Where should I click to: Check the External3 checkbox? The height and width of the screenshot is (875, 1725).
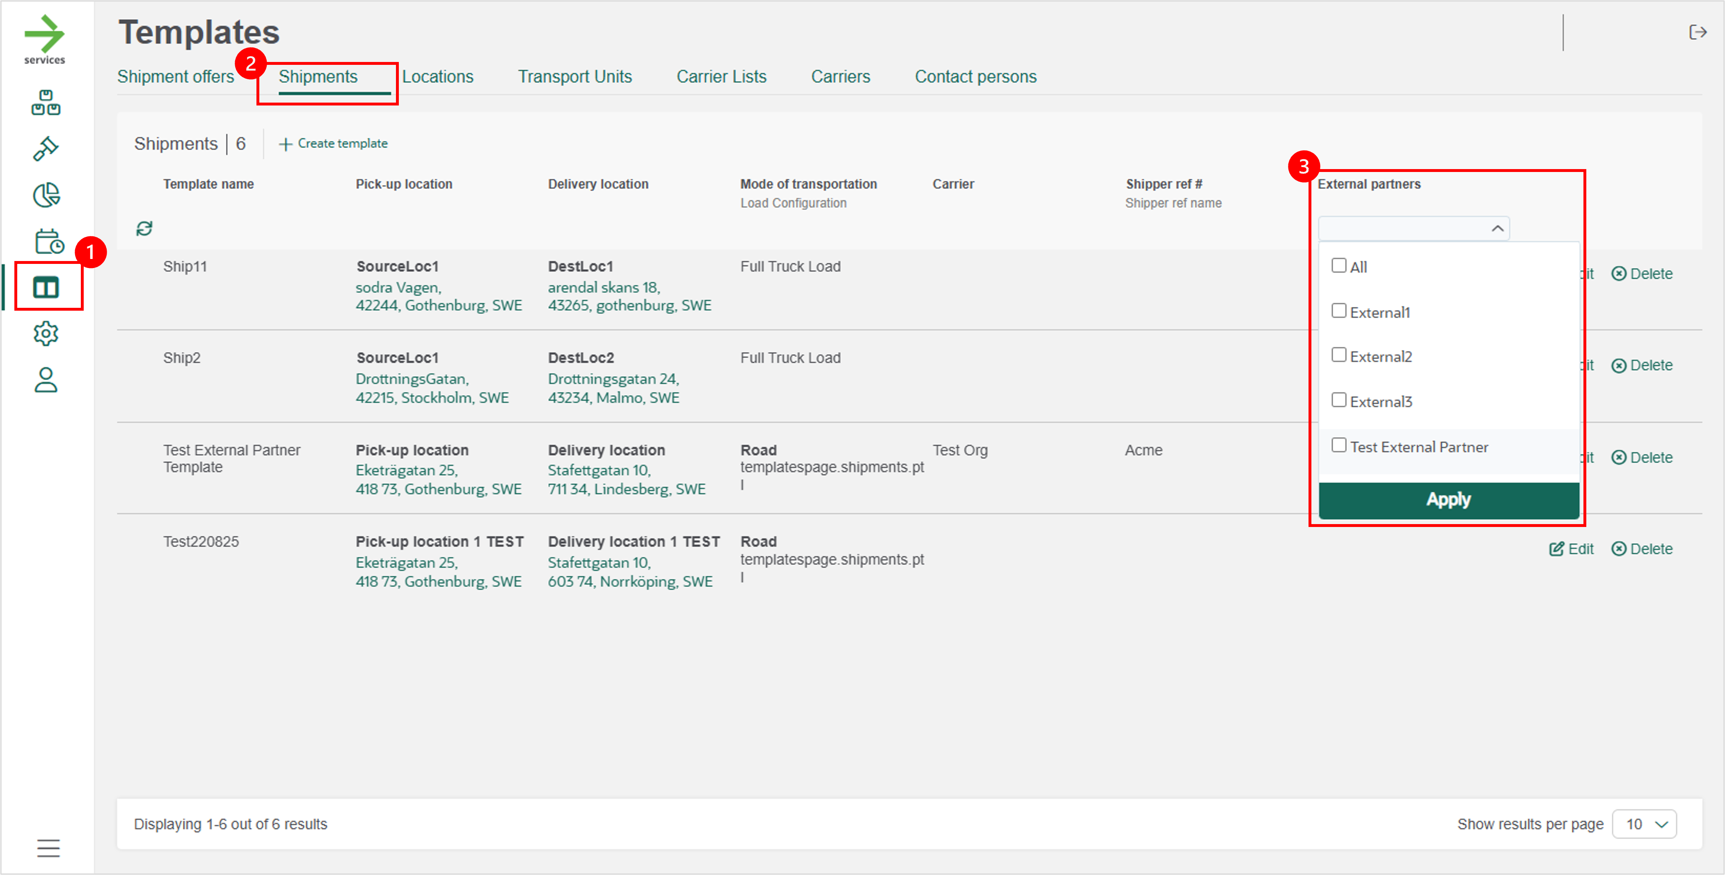coord(1338,400)
